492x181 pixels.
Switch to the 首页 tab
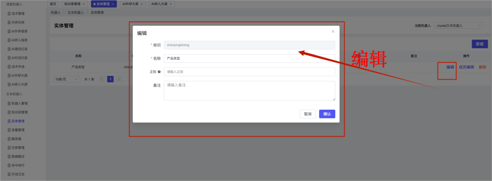tap(53, 4)
